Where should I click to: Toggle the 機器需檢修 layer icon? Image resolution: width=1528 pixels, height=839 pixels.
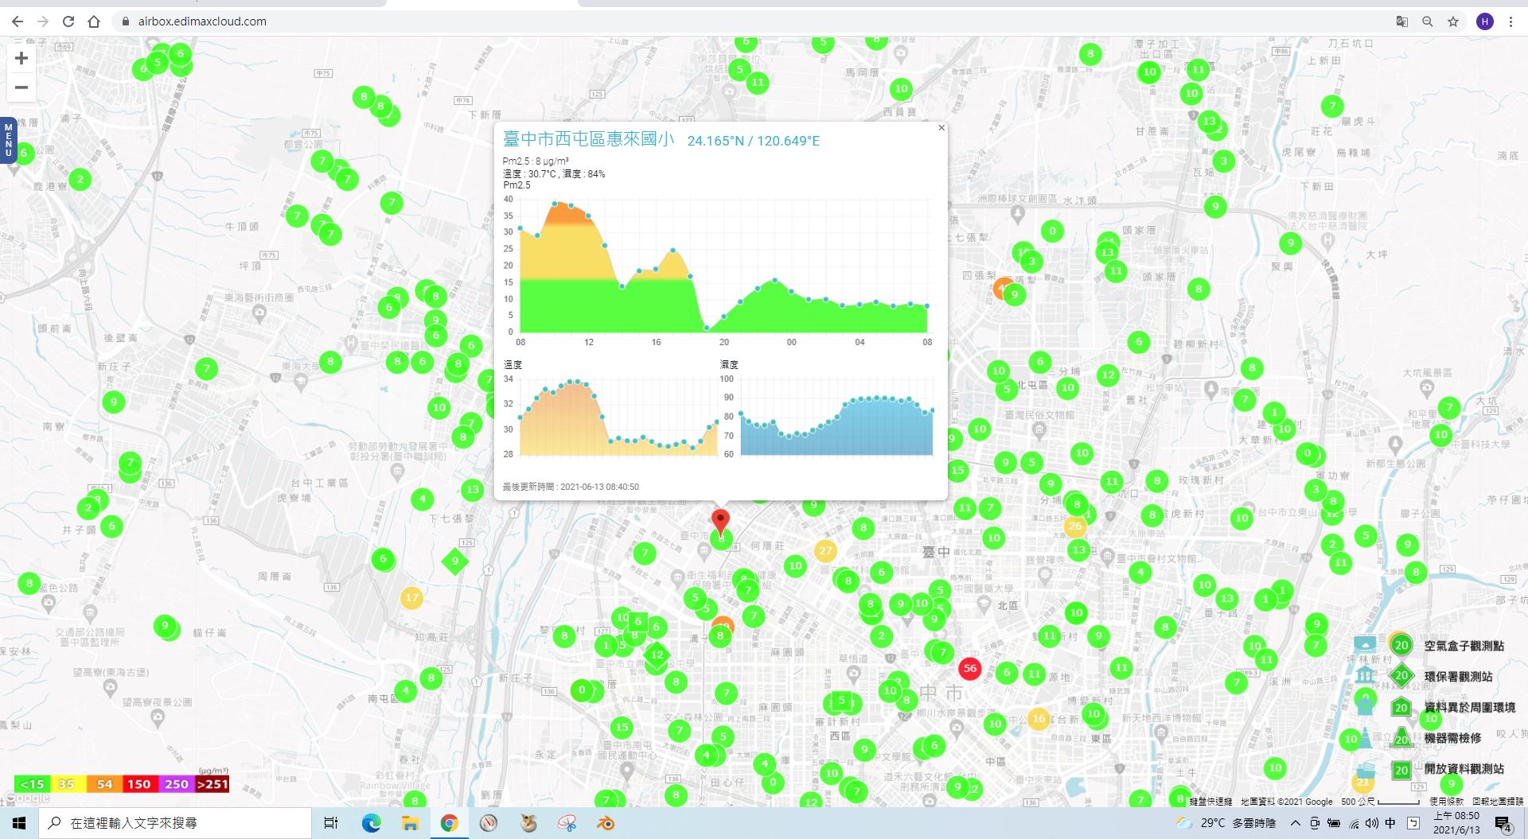(x=1401, y=737)
